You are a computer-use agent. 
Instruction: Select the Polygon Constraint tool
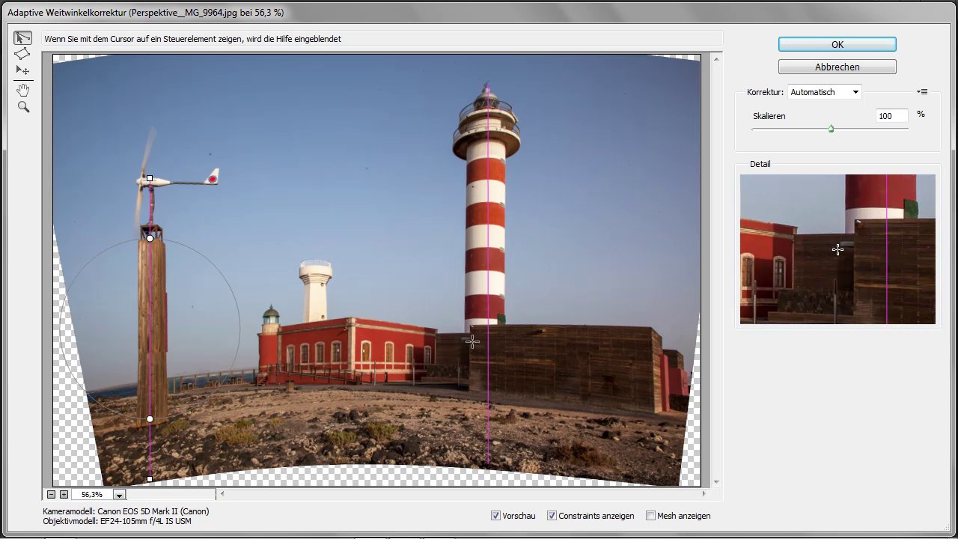pos(22,54)
